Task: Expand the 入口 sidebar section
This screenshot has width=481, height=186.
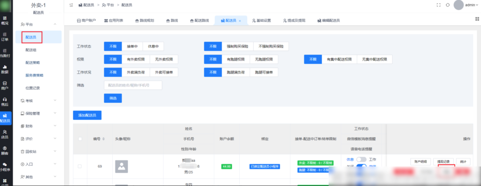Action: (55, 164)
